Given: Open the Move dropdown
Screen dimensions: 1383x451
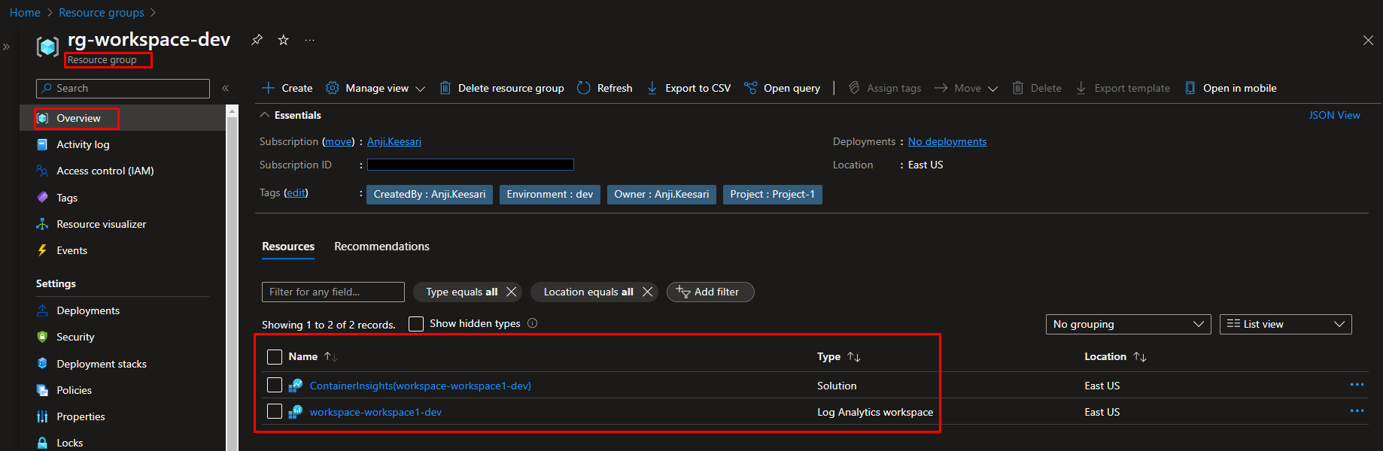Looking at the screenshot, I should (966, 88).
